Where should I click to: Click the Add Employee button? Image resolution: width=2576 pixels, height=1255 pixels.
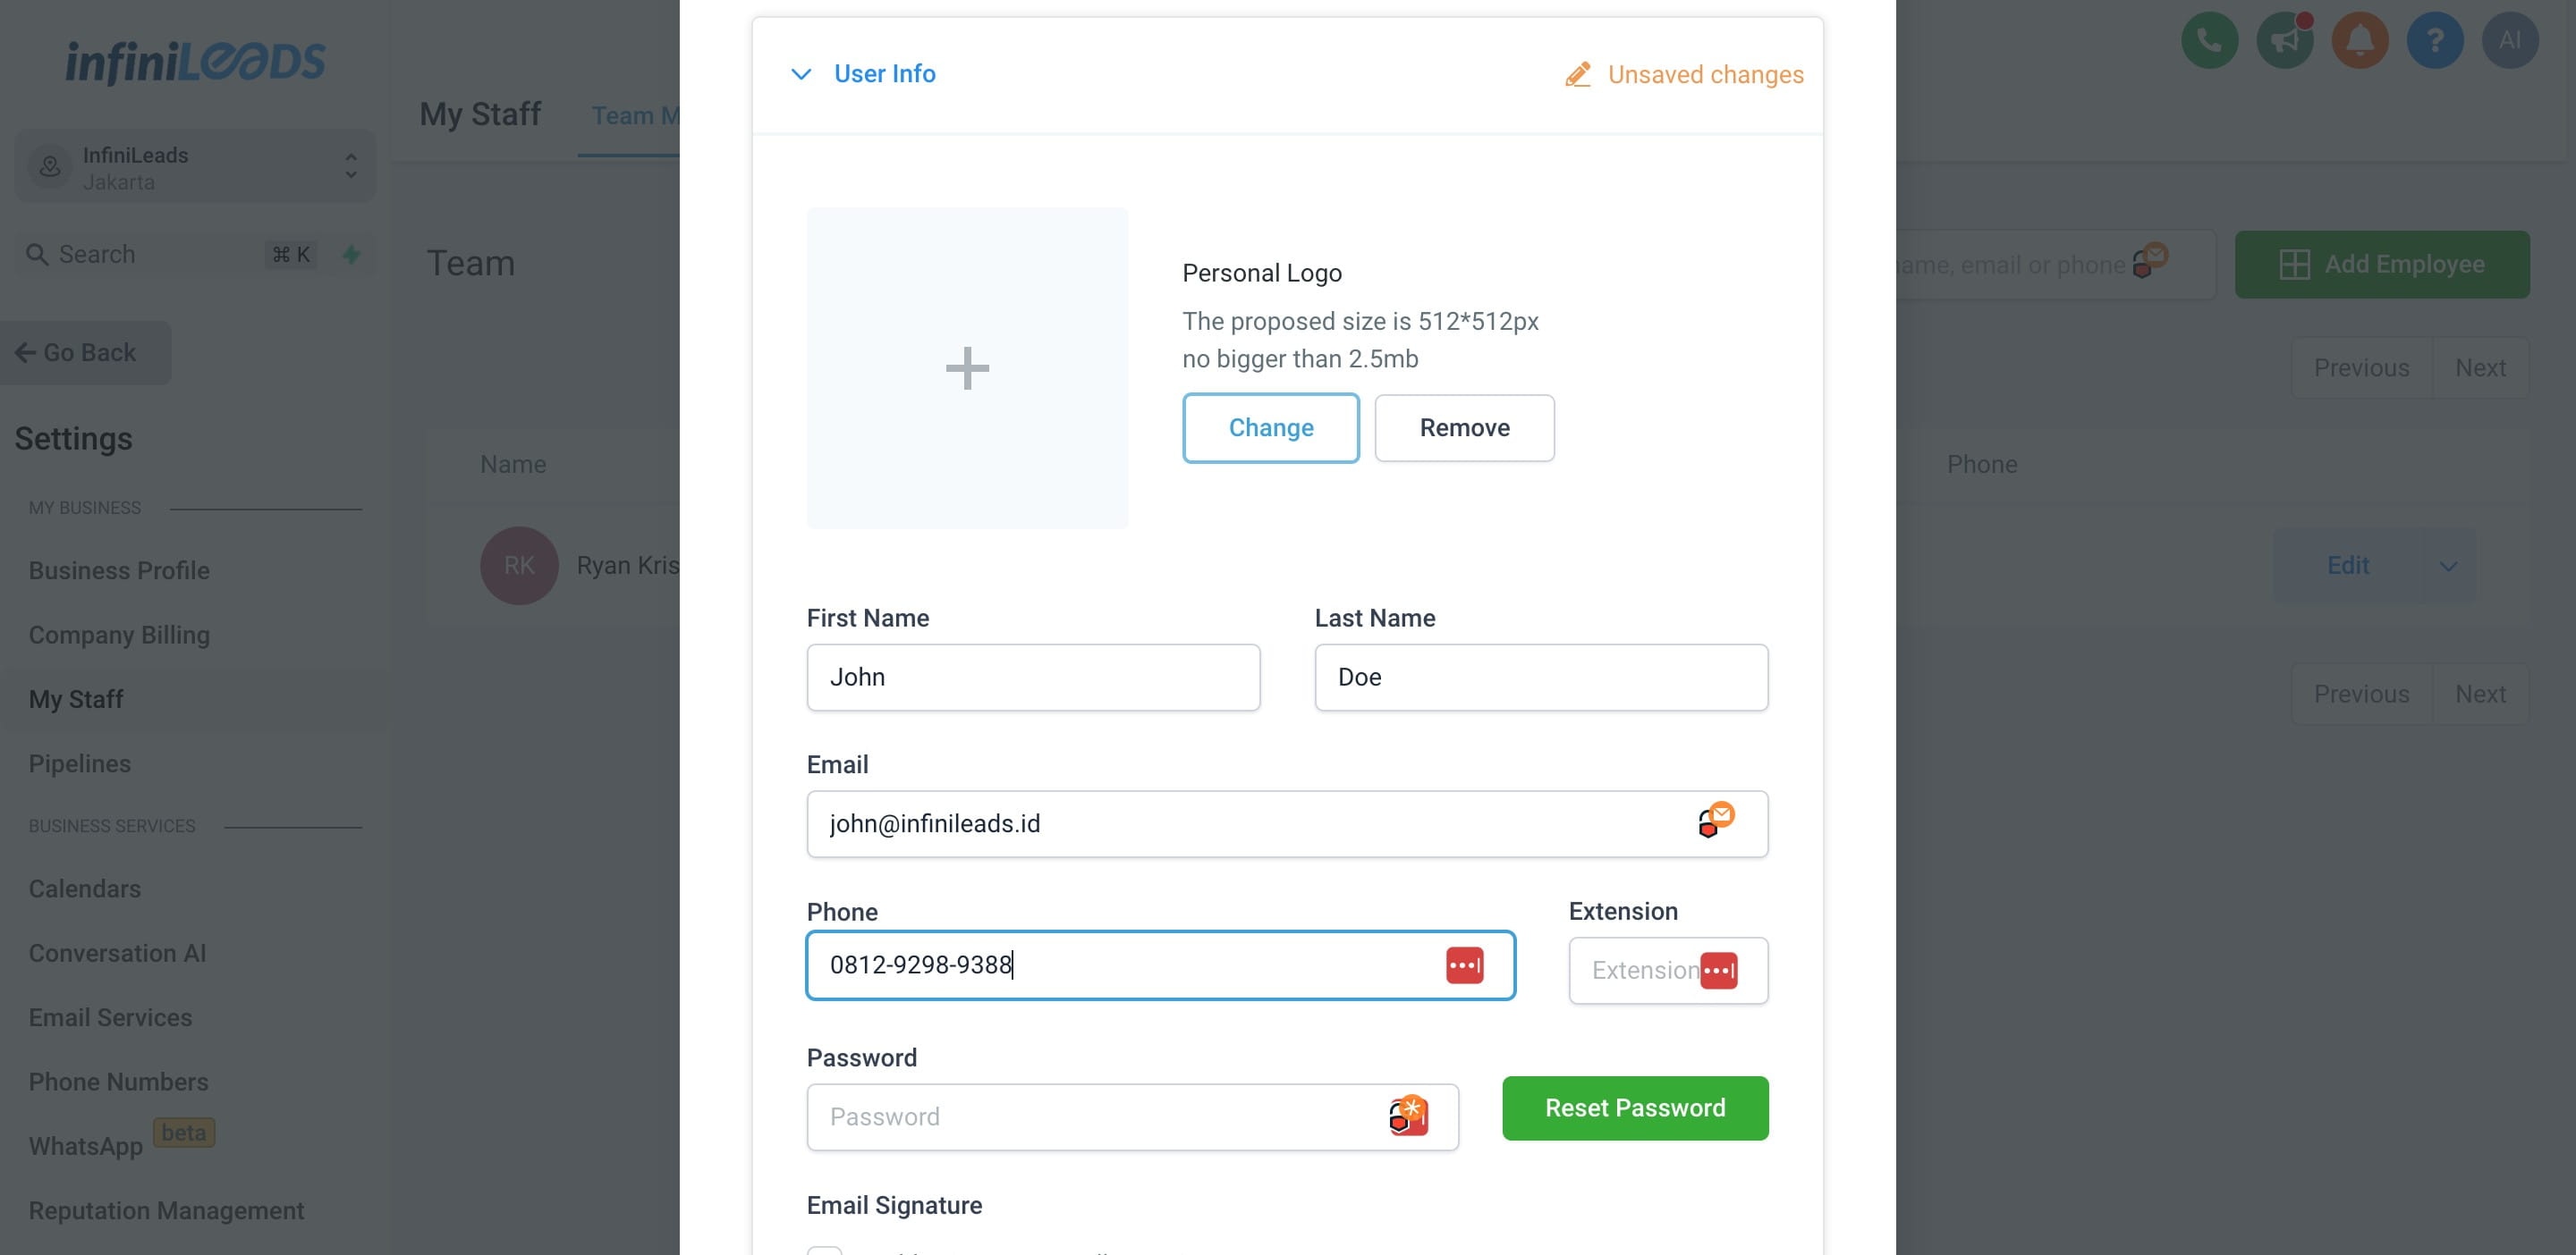(2383, 264)
